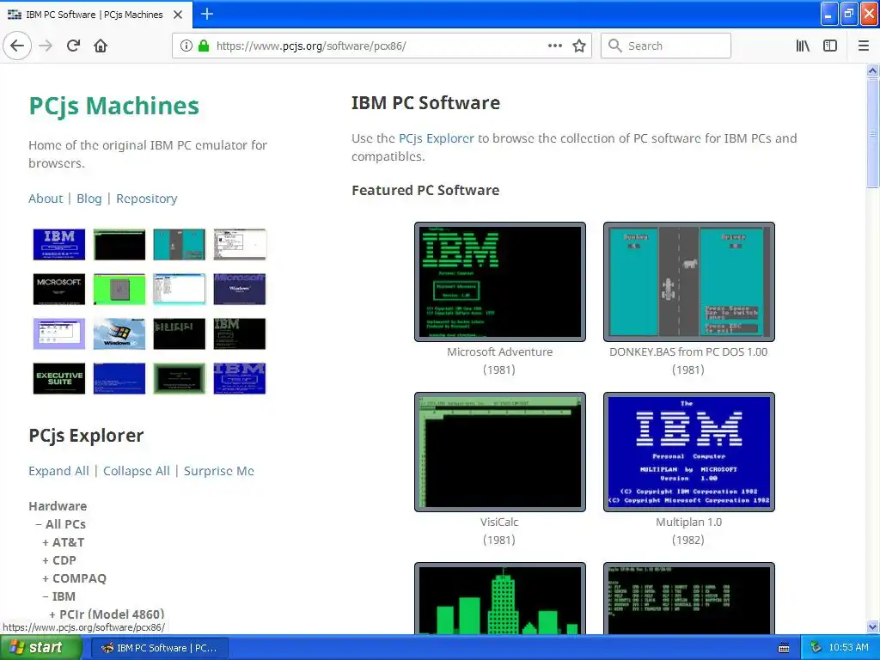The width and height of the screenshot is (880, 660).
Task: Open the DONKEY.BAS game screenshot thumbnail
Action: [689, 282]
